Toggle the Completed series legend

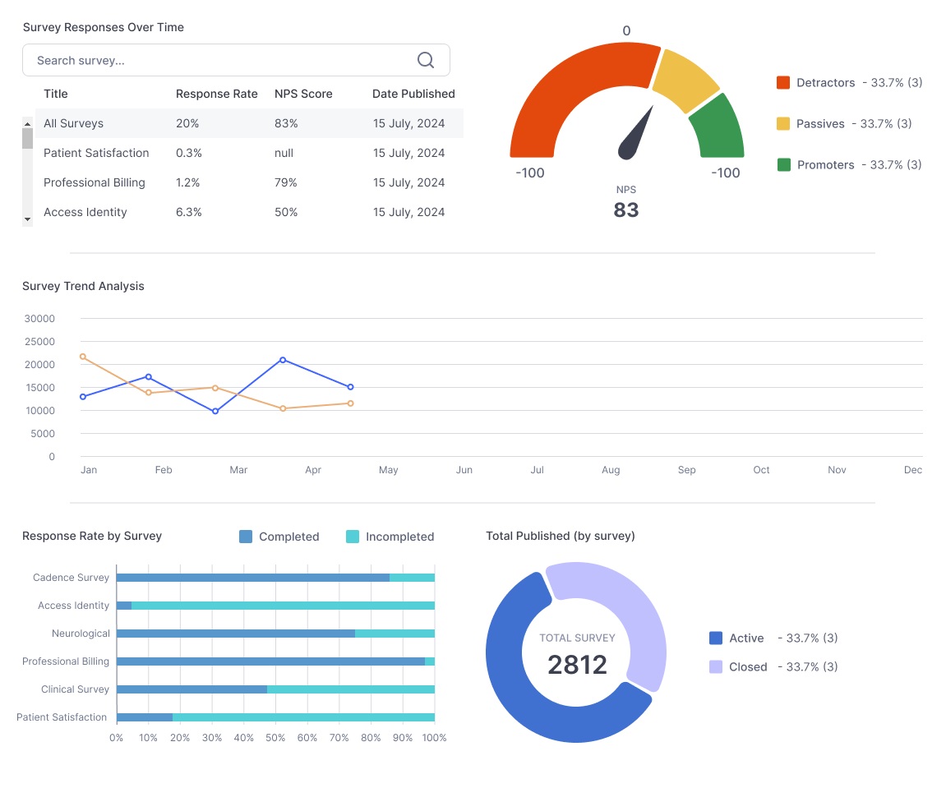pos(246,537)
